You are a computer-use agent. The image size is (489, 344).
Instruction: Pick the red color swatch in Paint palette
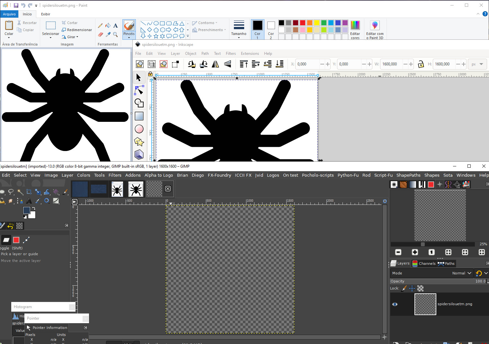click(x=302, y=23)
